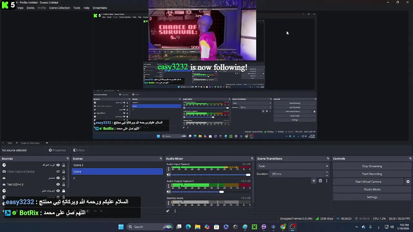Adjust Audio Input Capture volume slider
The height and width of the screenshot is (232, 413).
[x=211, y=175]
